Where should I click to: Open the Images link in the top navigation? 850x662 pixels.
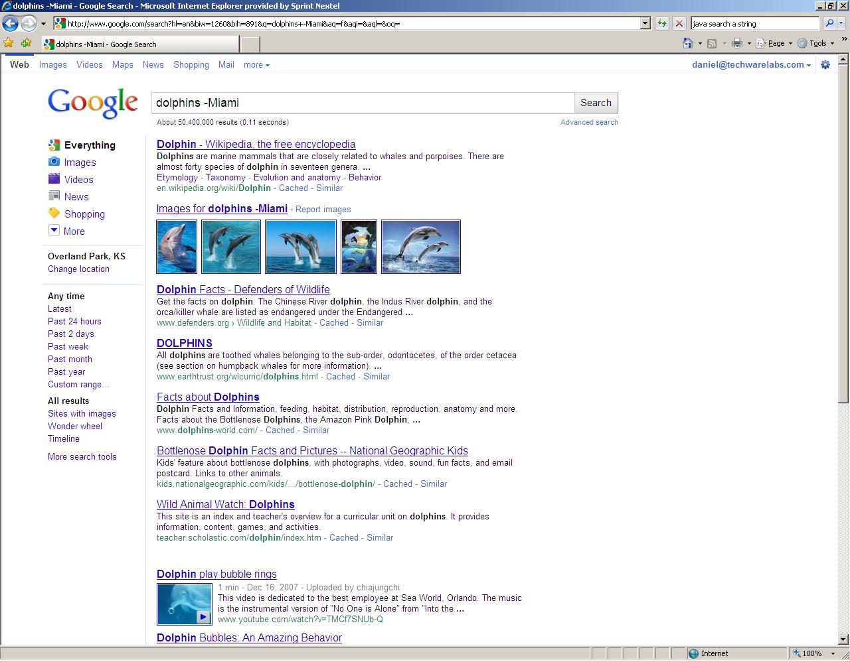point(52,65)
